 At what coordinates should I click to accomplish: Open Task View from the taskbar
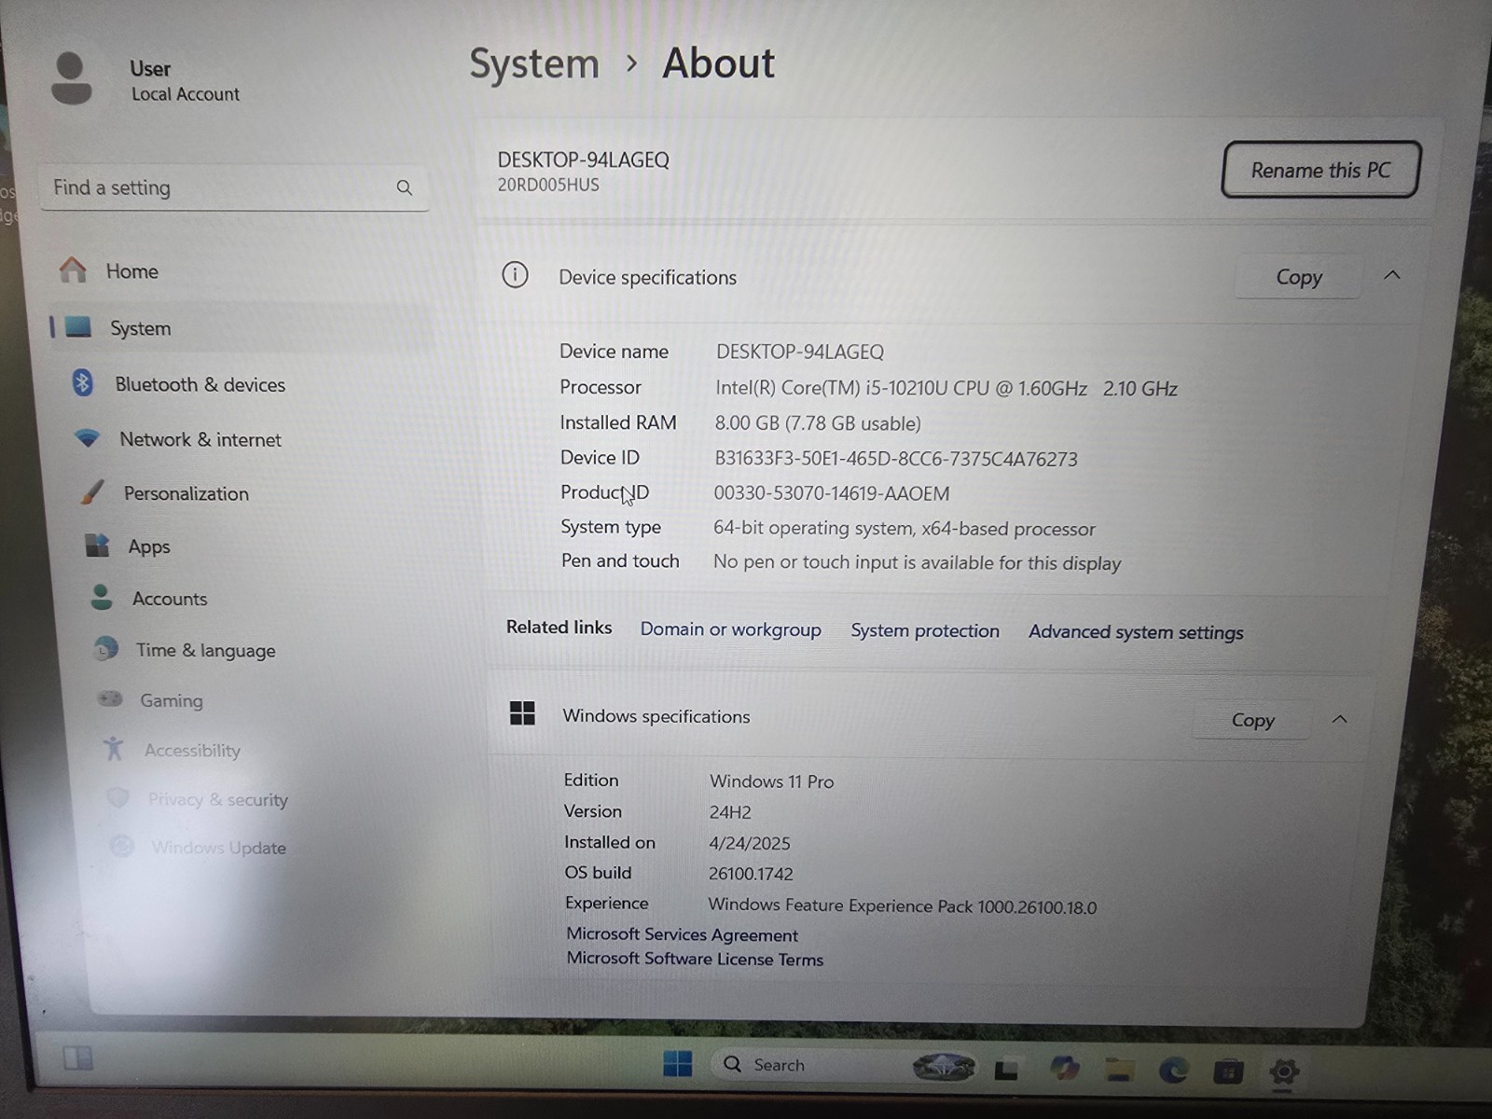pos(1006,1070)
